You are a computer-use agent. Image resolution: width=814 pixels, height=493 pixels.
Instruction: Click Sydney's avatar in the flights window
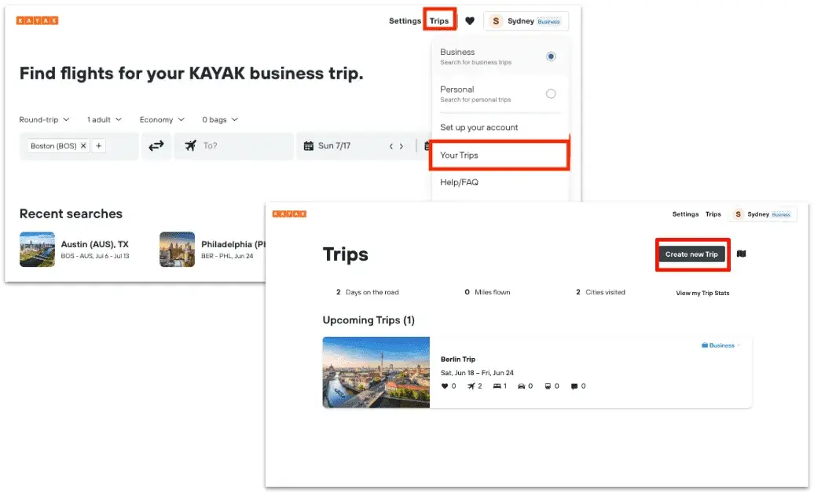tap(496, 20)
